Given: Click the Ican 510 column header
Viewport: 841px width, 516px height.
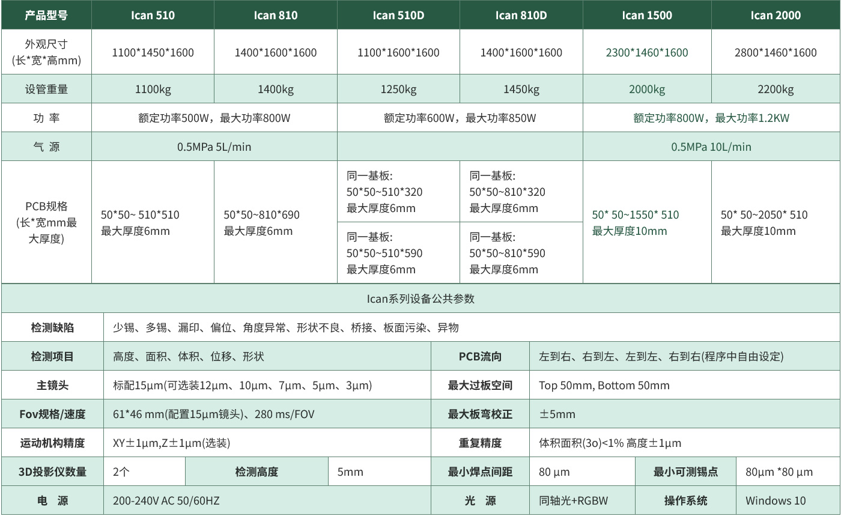Looking at the screenshot, I should (153, 15).
